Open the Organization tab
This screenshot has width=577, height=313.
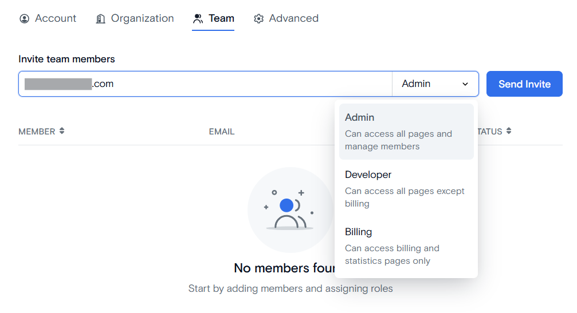pos(142,18)
